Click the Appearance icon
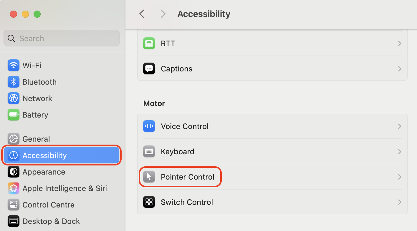The image size is (417, 231). (x=13, y=172)
